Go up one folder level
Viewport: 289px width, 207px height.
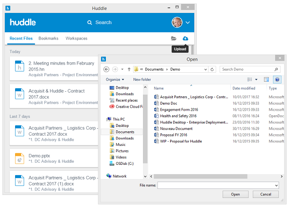pyautogui.click(x=129, y=69)
